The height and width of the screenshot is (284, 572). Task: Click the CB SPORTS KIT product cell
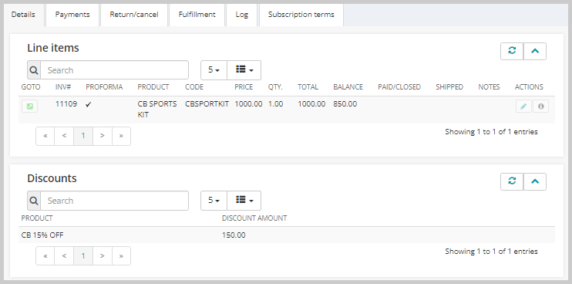(x=157, y=109)
